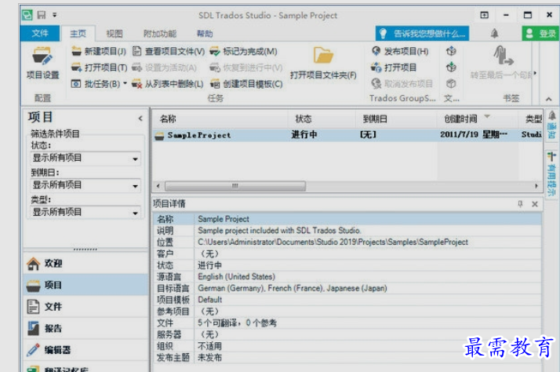Click horizontal scrollbar thumb in project list
Viewport: 560px width, 372px height.
coord(235,186)
